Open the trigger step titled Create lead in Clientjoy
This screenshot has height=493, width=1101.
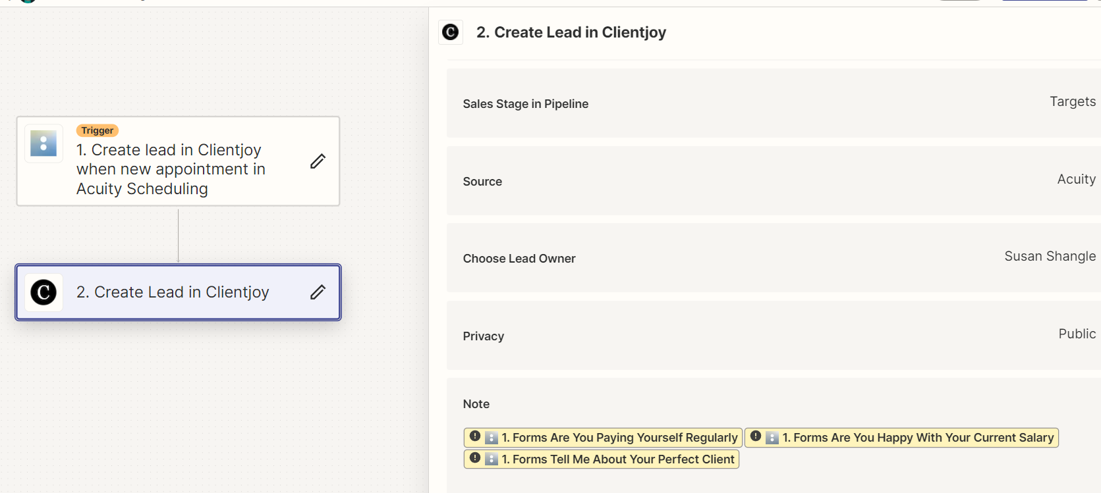tap(178, 161)
